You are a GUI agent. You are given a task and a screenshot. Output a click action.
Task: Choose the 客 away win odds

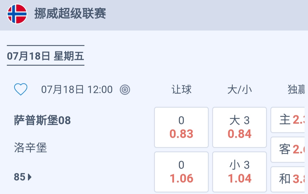289,149
